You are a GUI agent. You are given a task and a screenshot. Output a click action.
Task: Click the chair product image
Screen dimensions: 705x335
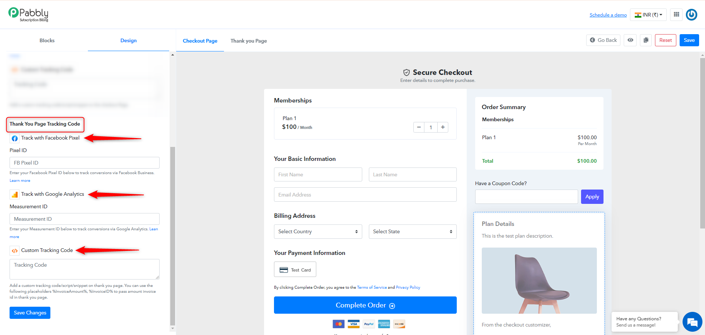(539, 281)
